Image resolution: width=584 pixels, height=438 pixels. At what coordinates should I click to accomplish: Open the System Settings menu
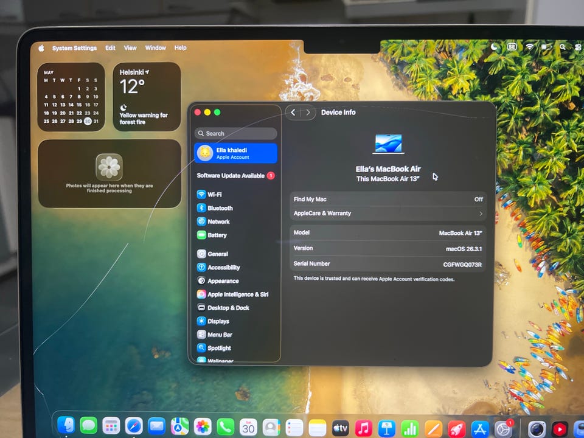coord(74,48)
